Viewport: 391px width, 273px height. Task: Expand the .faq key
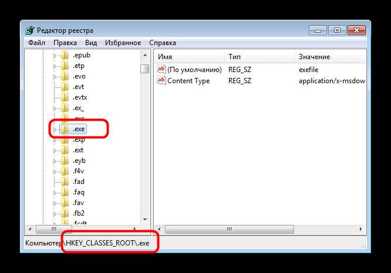(x=55, y=193)
